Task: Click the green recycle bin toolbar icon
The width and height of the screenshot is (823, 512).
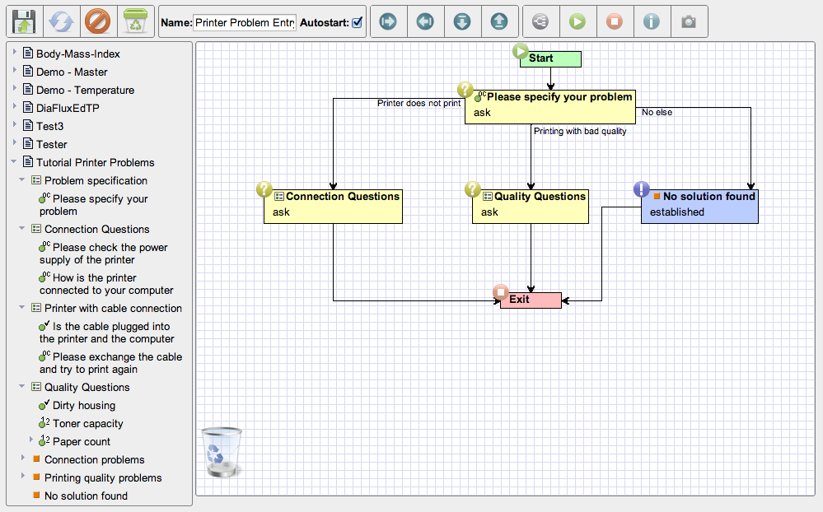Action: [135, 22]
